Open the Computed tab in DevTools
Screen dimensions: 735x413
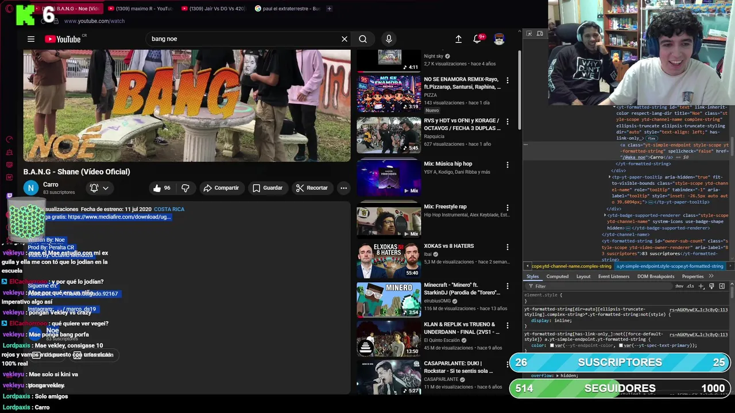(557, 276)
